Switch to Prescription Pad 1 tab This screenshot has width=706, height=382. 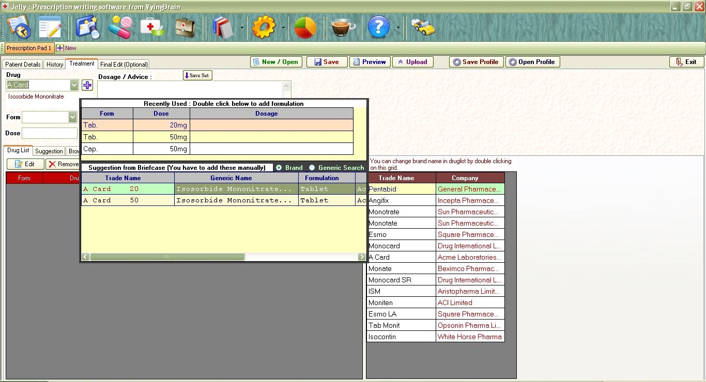(x=29, y=48)
